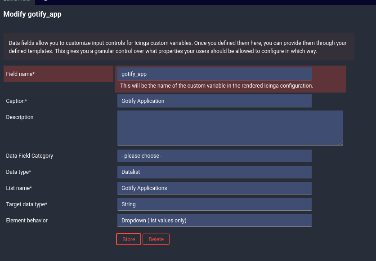The image size is (376, 261).
Task: Open the Data Field Category dropdown
Action: coord(214,156)
